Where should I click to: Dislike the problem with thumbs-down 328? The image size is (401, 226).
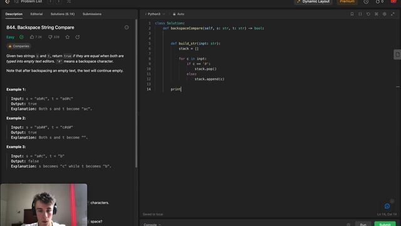(54, 37)
